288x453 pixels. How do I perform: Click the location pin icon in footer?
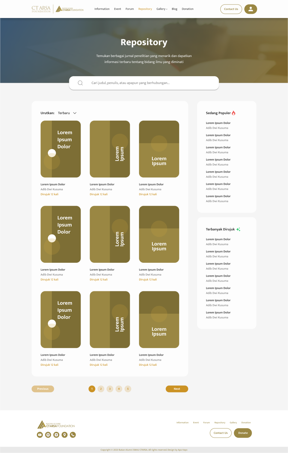[x=64, y=435]
